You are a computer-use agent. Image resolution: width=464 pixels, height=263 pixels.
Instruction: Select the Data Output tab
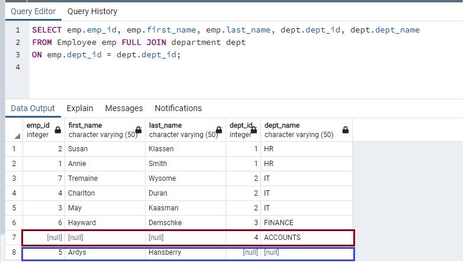click(33, 108)
